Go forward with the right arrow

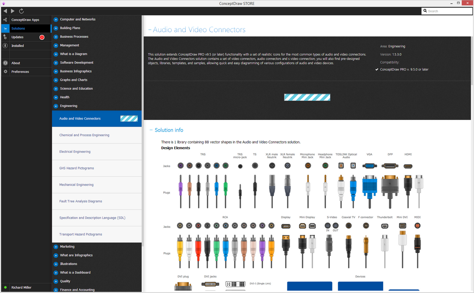(13, 11)
